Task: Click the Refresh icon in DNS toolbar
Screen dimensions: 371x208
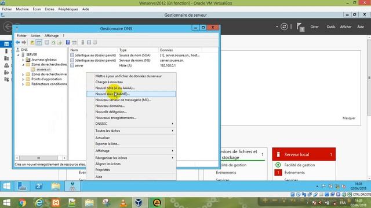Action: pyautogui.click(x=53, y=42)
